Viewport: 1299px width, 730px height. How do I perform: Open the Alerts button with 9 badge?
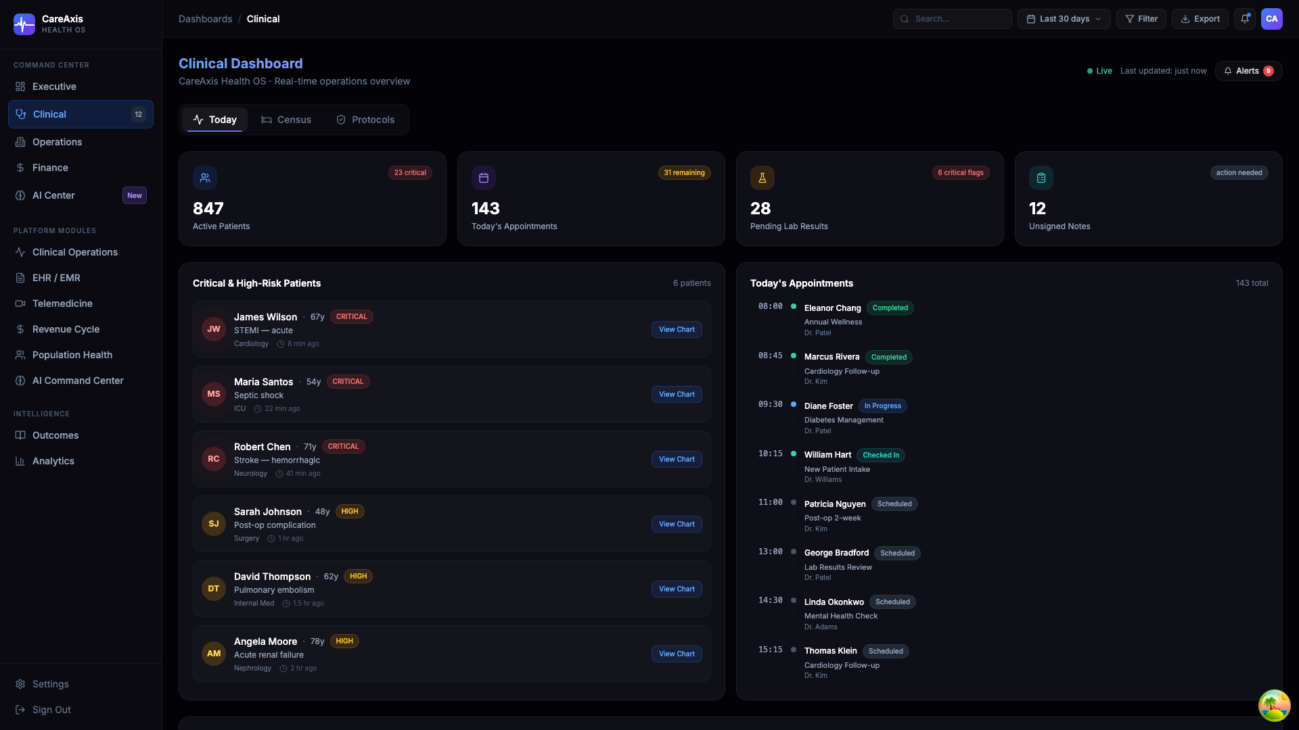[x=1249, y=71]
